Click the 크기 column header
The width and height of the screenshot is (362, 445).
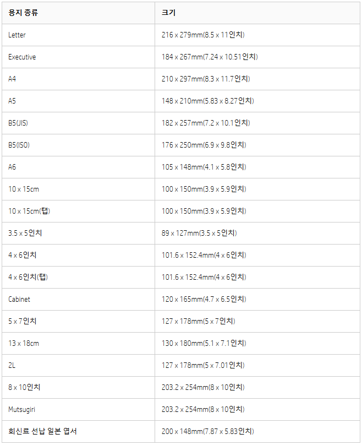pyautogui.click(x=169, y=13)
